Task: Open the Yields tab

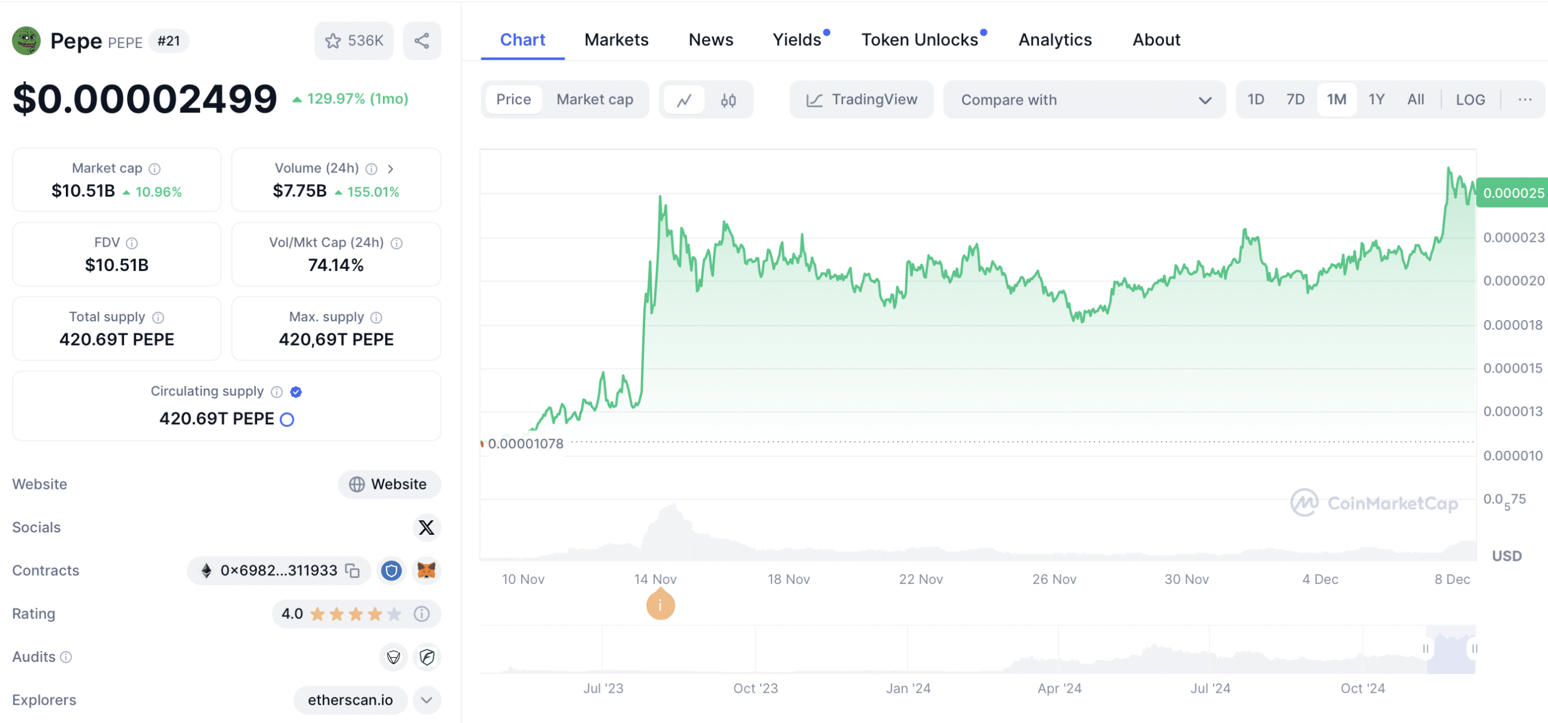Action: (797, 40)
